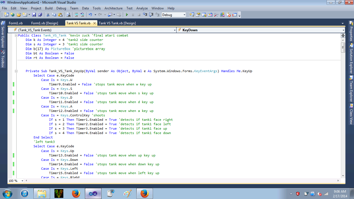The width and height of the screenshot is (354, 199).
Task: Open the Properties side panel tab
Action: pyautogui.click(x=351, y=31)
